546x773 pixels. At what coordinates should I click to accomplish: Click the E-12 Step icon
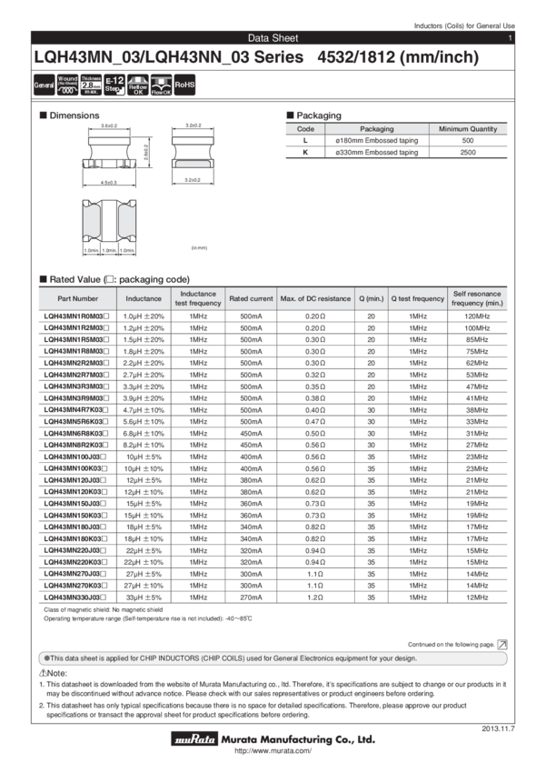[114, 85]
